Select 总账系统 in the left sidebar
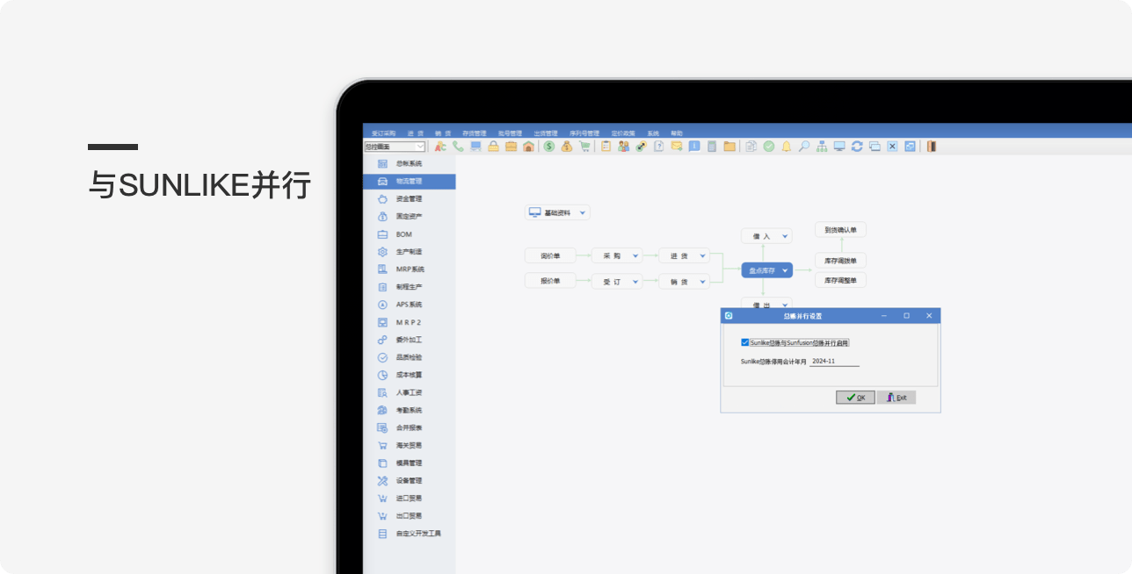The width and height of the screenshot is (1132, 574). (x=409, y=164)
